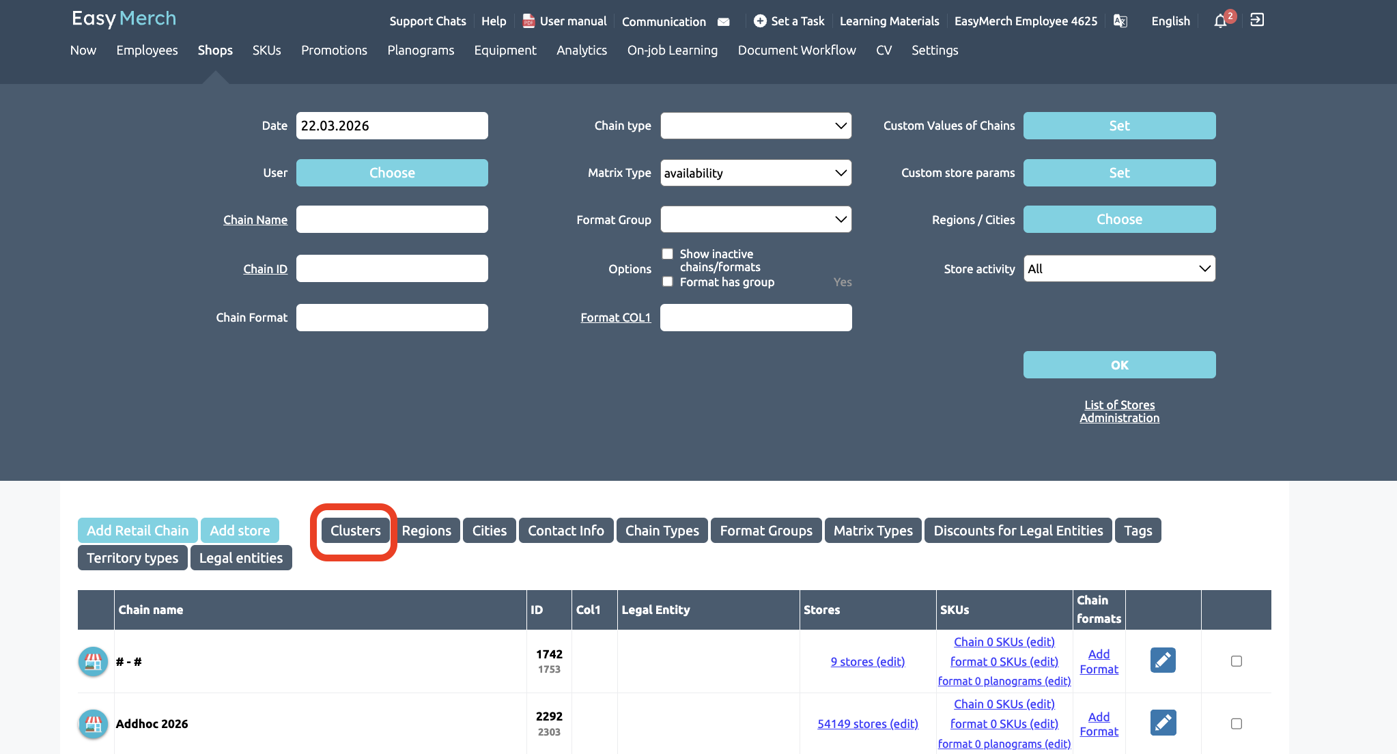Expand the Chain type dropdown
This screenshot has height=754, width=1397.
(x=756, y=126)
